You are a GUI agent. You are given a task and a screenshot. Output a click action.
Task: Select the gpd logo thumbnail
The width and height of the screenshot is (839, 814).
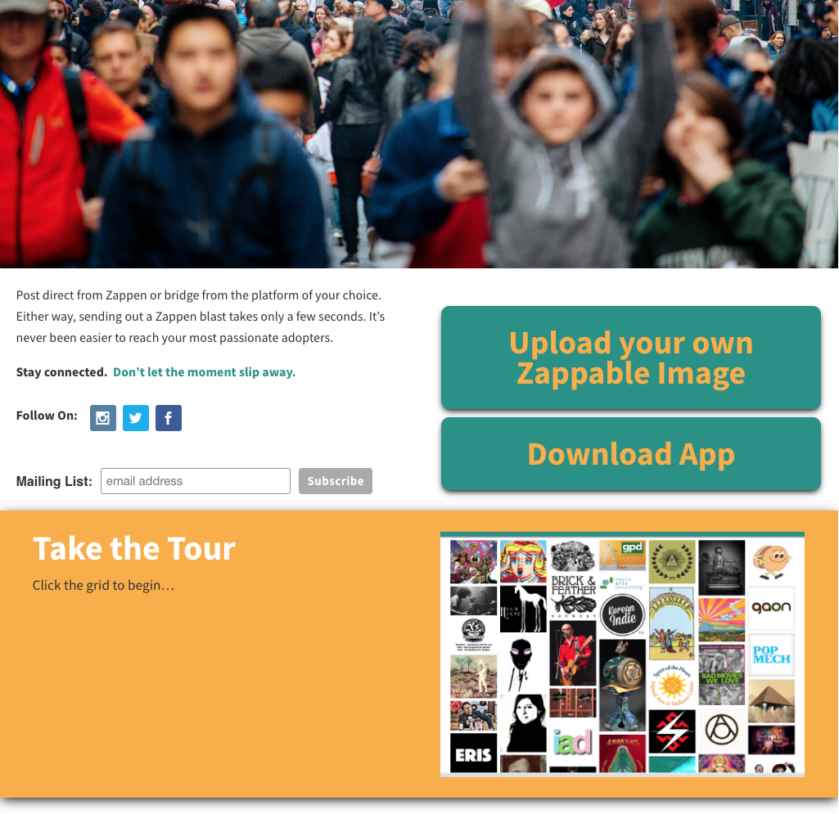click(x=622, y=555)
